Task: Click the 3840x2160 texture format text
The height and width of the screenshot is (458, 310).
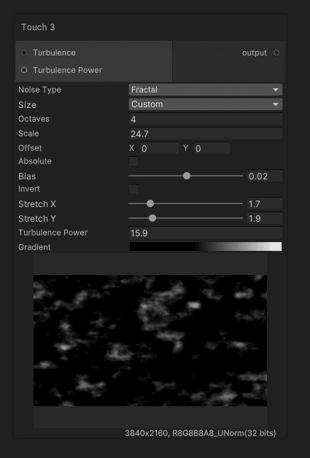Action: 201,433
